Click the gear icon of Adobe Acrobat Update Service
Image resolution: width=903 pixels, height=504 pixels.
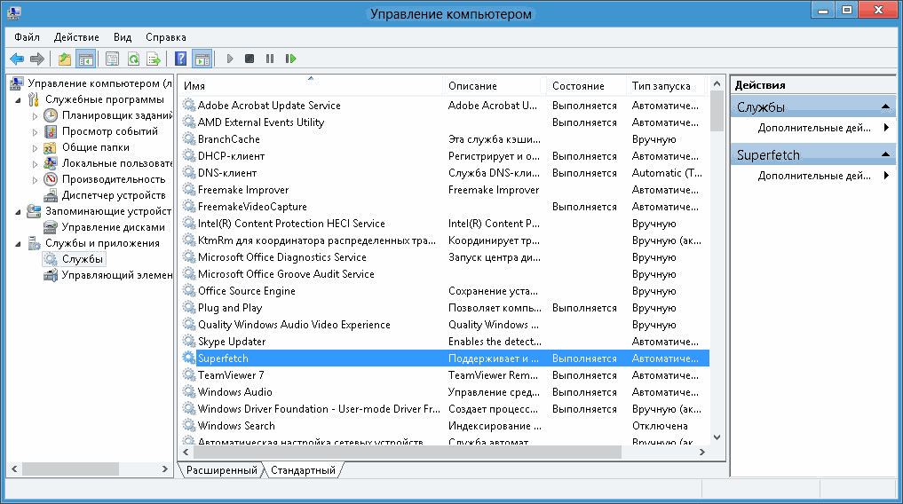point(188,106)
